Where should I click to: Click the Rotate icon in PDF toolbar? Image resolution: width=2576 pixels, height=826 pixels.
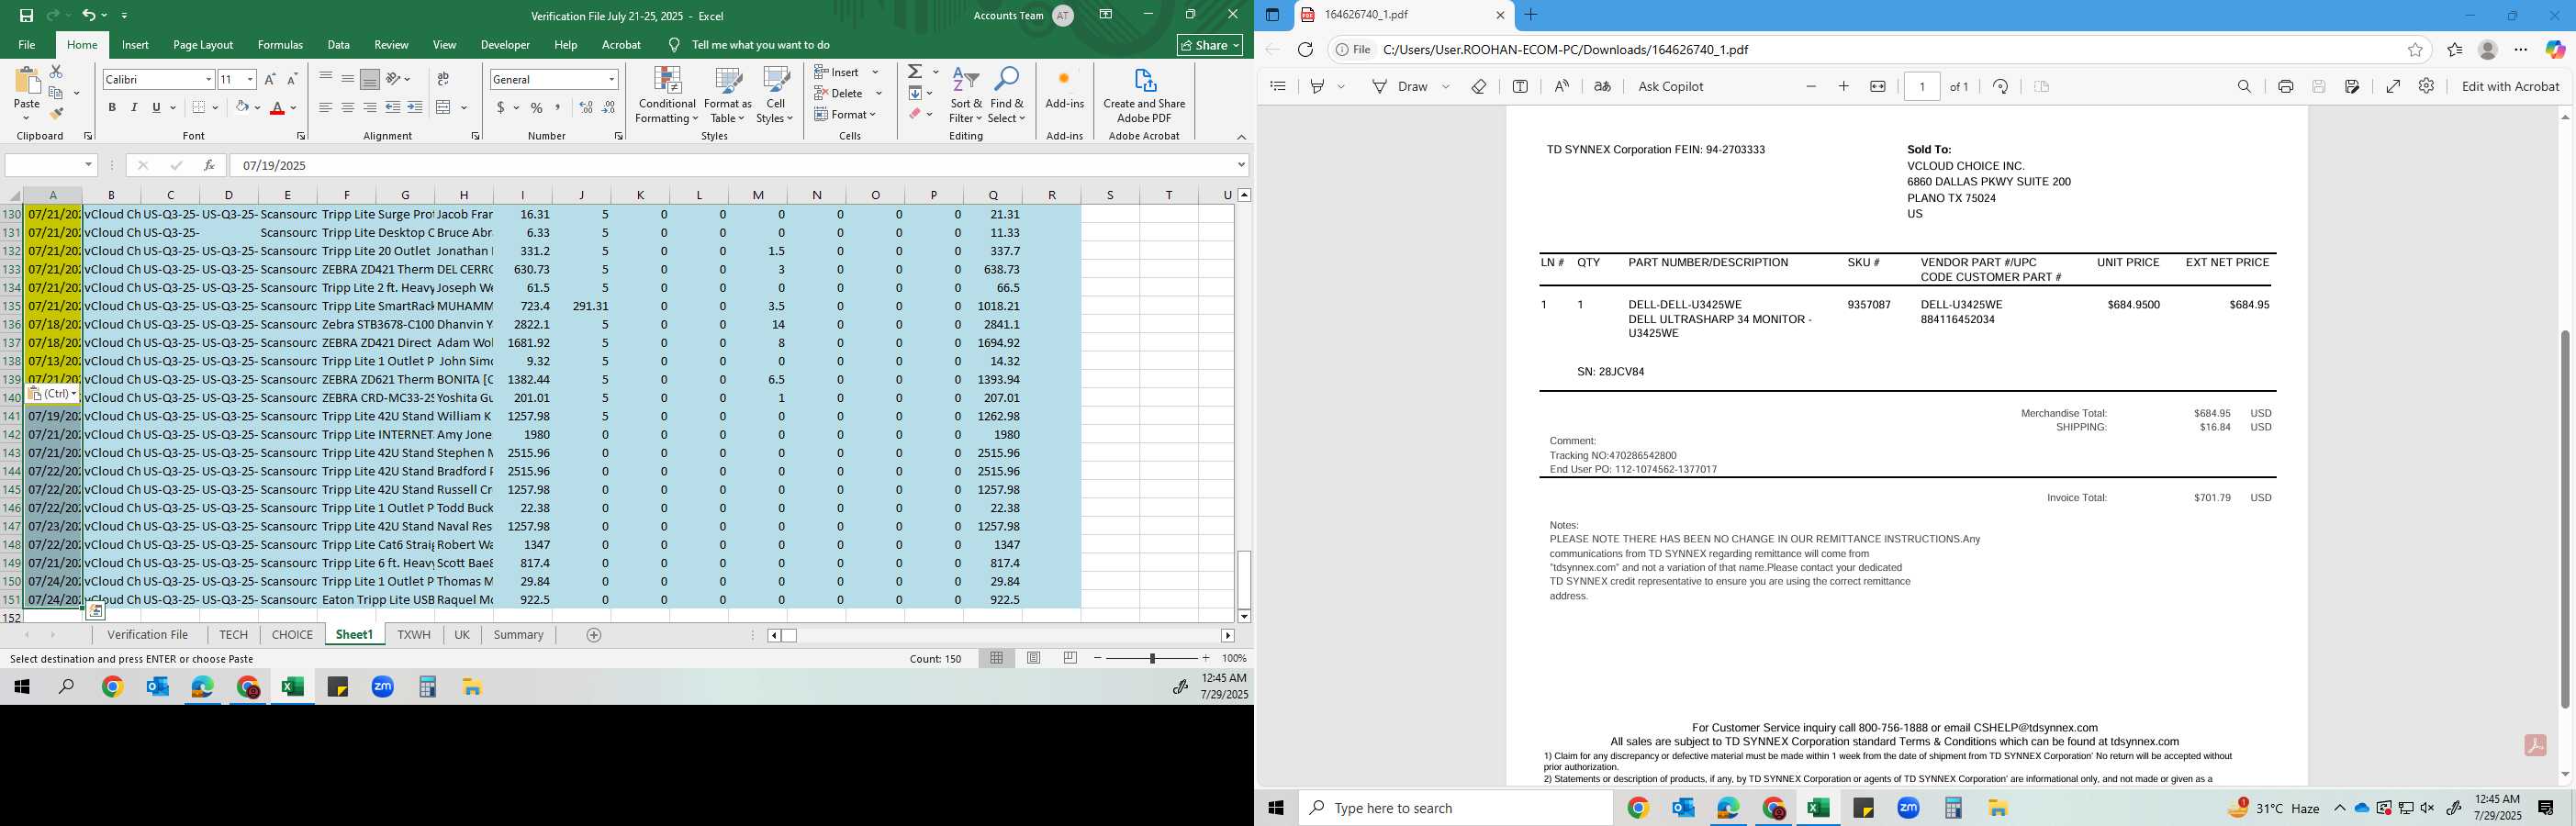(2000, 87)
